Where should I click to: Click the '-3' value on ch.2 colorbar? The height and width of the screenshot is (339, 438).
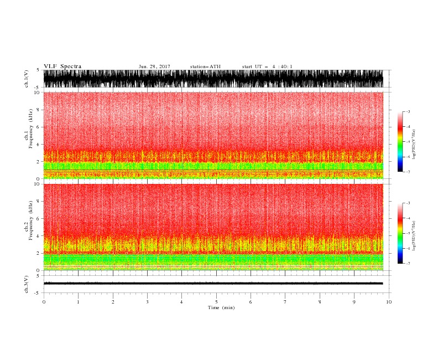(x=408, y=203)
